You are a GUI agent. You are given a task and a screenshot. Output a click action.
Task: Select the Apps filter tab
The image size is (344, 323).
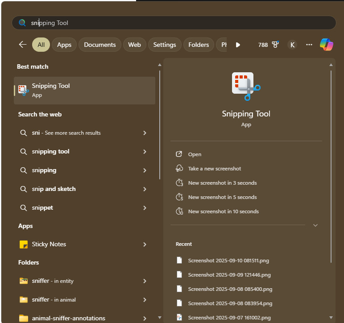point(64,45)
